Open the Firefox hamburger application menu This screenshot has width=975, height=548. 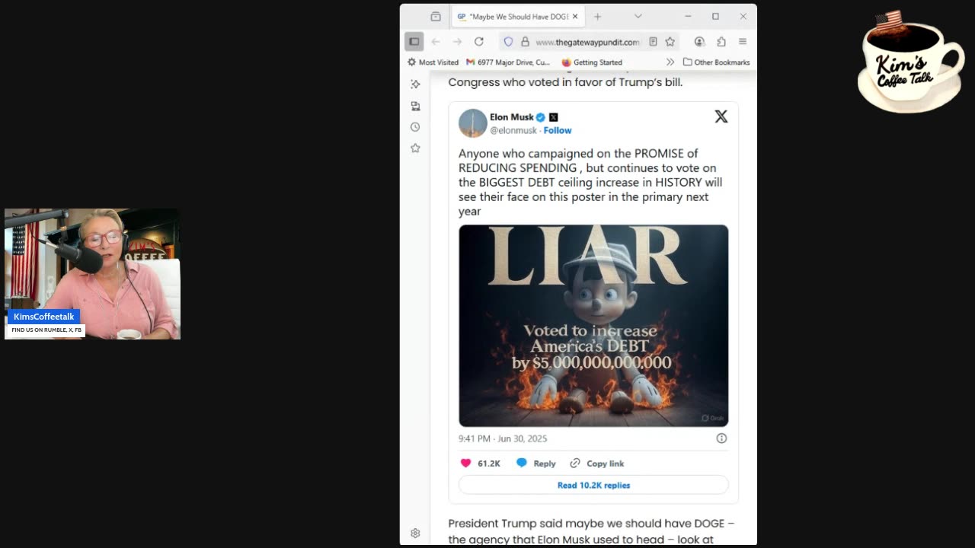[743, 42]
